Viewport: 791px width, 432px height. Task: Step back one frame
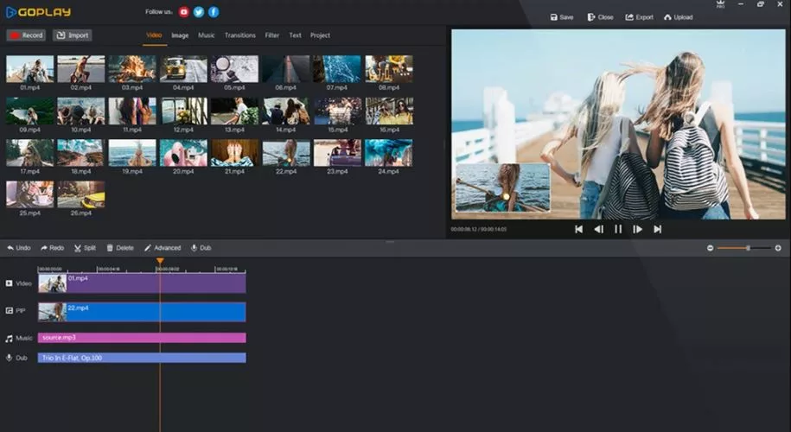click(598, 229)
